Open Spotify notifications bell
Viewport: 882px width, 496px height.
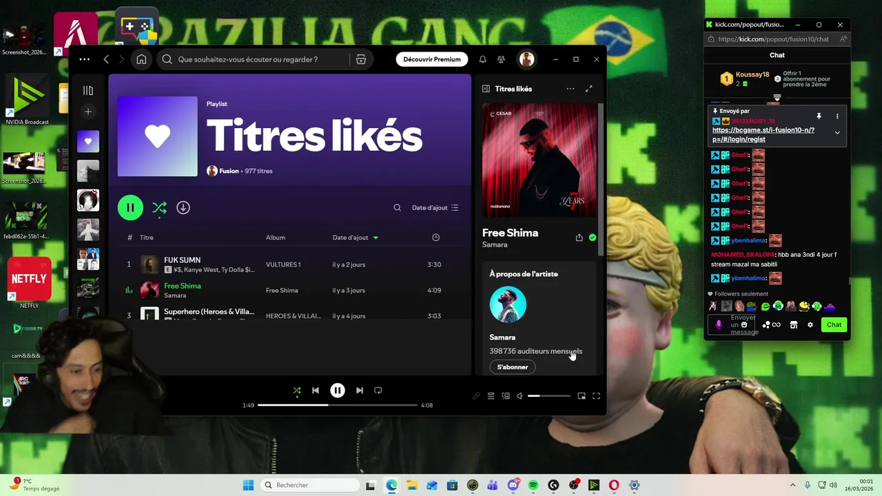482,59
